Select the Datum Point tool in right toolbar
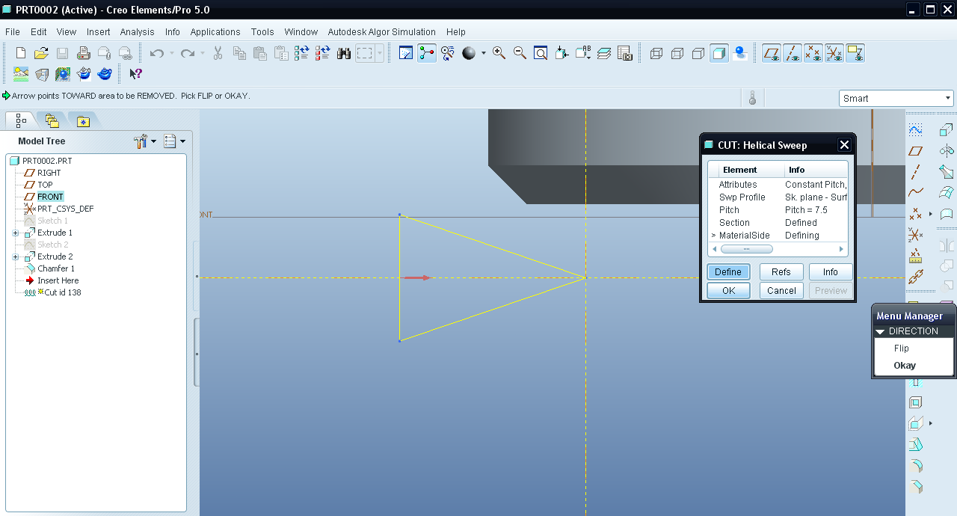Image resolution: width=957 pixels, height=516 pixels. point(915,214)
